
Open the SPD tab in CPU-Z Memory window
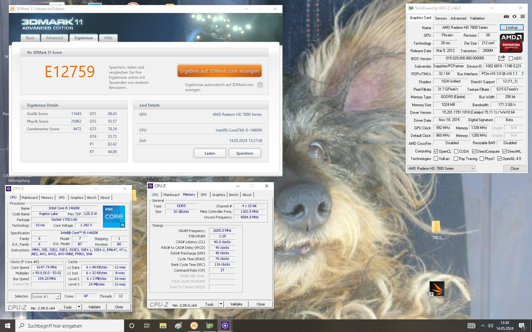pos(204,195)
